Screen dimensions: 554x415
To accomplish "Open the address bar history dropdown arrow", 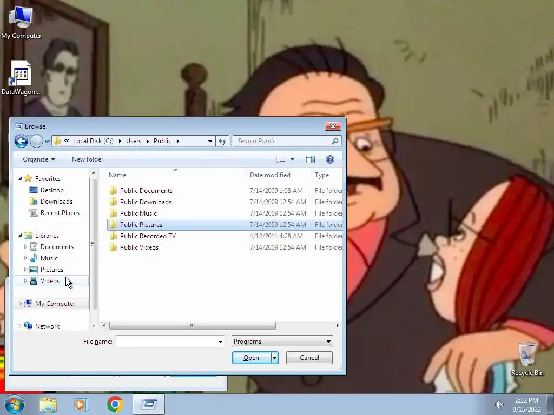I will tap(210, 141).
